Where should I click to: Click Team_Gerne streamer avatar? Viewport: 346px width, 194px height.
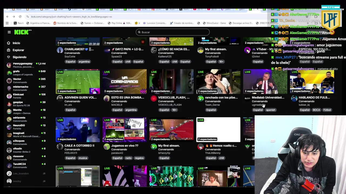pos(200,99)
